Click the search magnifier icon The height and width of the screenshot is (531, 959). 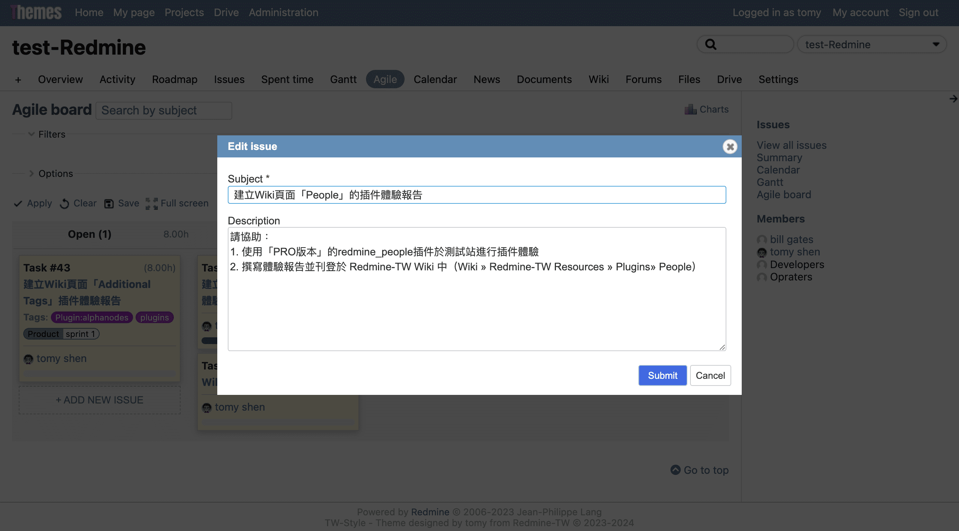coord(711,44)
